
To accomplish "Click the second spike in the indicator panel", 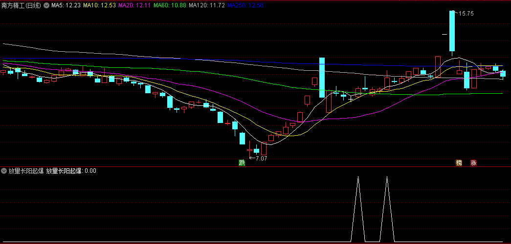I will coord(387,209).
